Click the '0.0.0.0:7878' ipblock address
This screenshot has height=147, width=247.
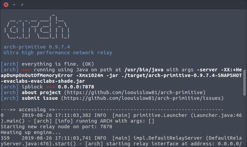(76, 87)
